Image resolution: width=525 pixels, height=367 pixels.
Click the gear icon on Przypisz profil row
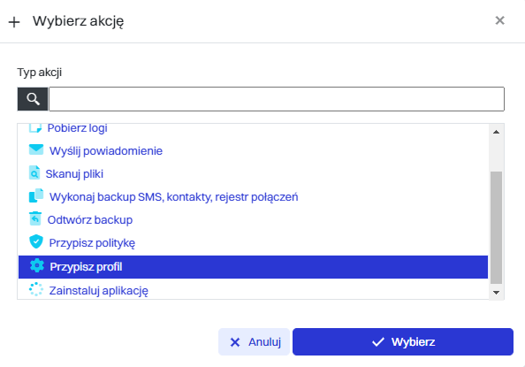pyautogui.click(x=36, y=266)
